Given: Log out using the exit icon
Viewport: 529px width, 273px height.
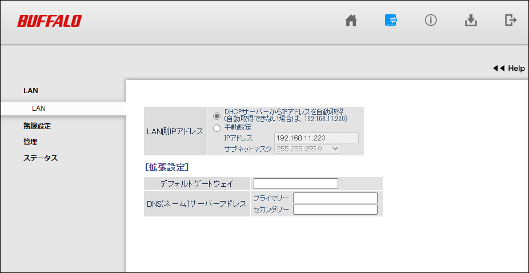Looking at the screenshot, I should tap(510, 21).
